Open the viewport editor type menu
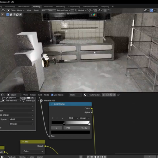158x158 pixels. tap(3, 10)
